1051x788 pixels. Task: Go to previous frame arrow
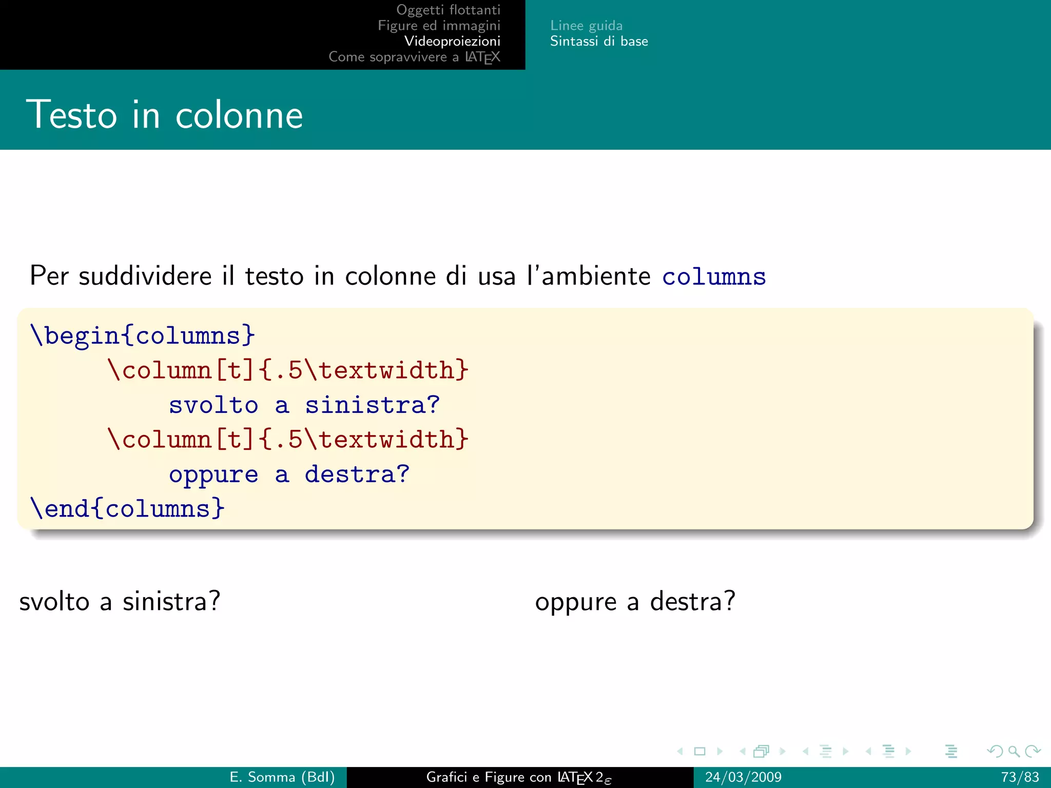pyautogui.click(x=743, y=752)
